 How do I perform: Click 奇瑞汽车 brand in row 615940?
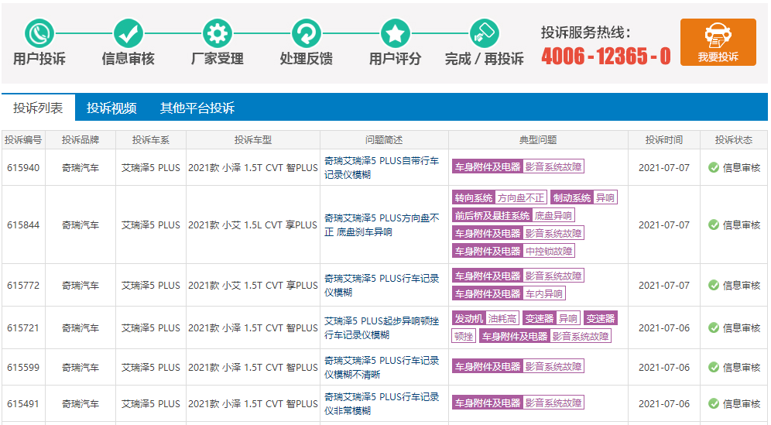point(81,168)
